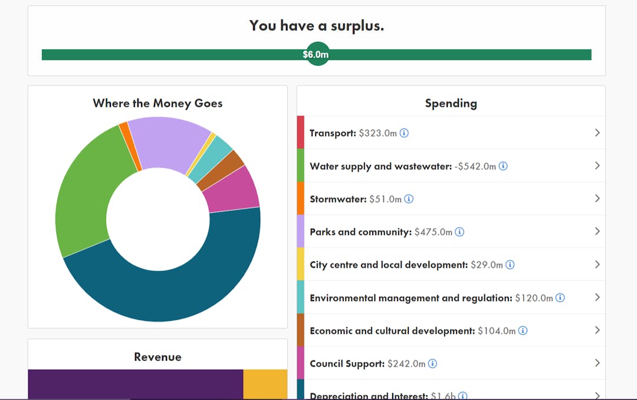Expand Water supply and wastewater chevron
This screenshot has height=400, width=637.
(597, 166)
